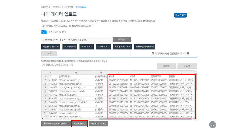Click cell 85-5908 in row 9

tap(53, 106)
